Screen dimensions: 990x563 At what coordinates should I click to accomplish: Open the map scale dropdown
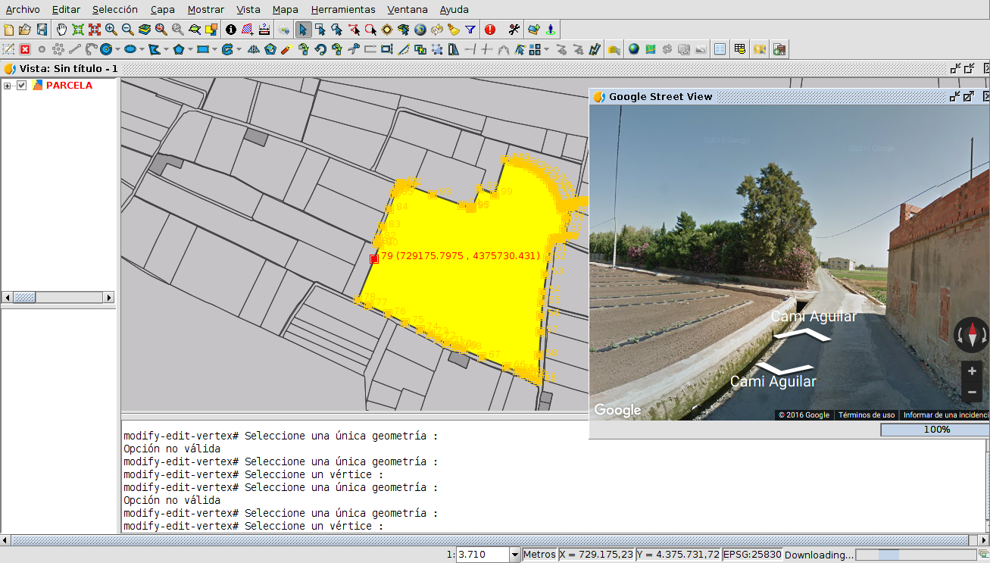[515, 555]
